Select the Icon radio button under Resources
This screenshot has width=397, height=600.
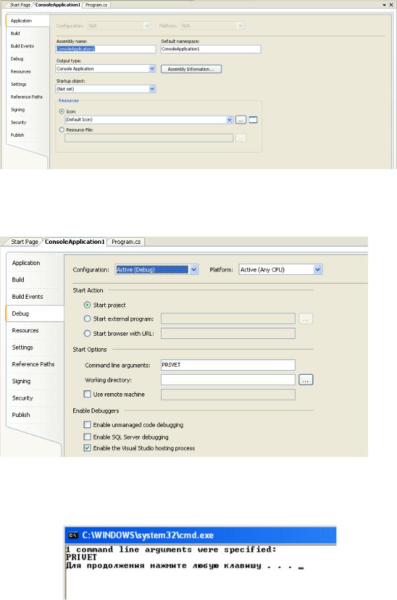point(61,112)
